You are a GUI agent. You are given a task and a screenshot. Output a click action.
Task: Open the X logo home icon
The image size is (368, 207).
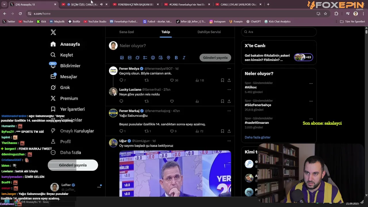pos(53,32)
